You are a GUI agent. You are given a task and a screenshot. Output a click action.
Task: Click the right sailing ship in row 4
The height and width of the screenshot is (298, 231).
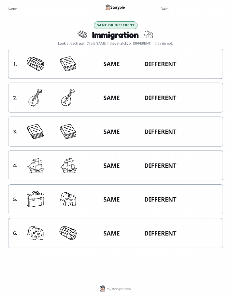coord(68,165)
